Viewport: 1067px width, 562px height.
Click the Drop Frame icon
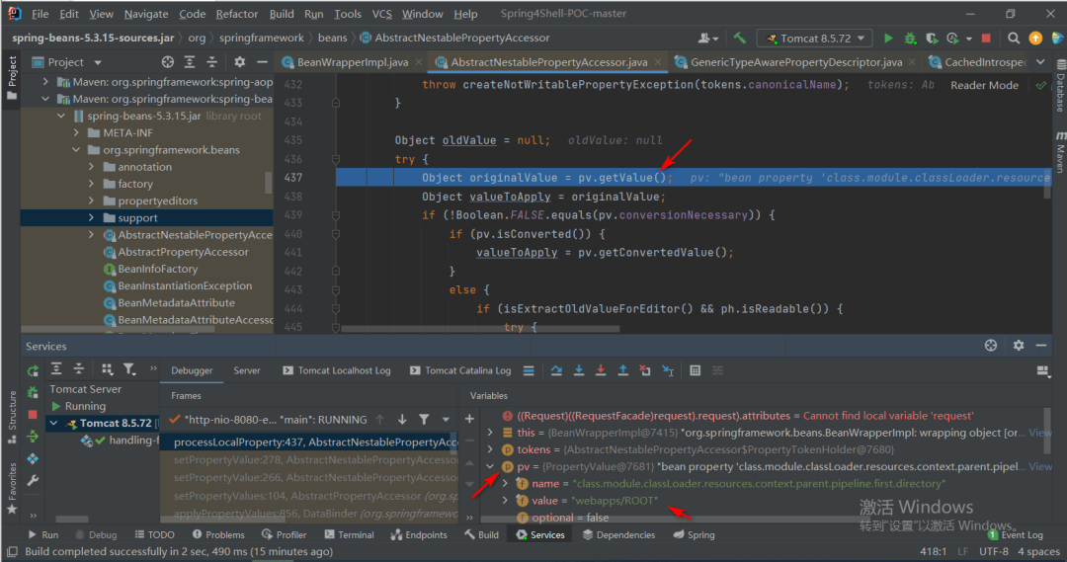coord(645,370)
